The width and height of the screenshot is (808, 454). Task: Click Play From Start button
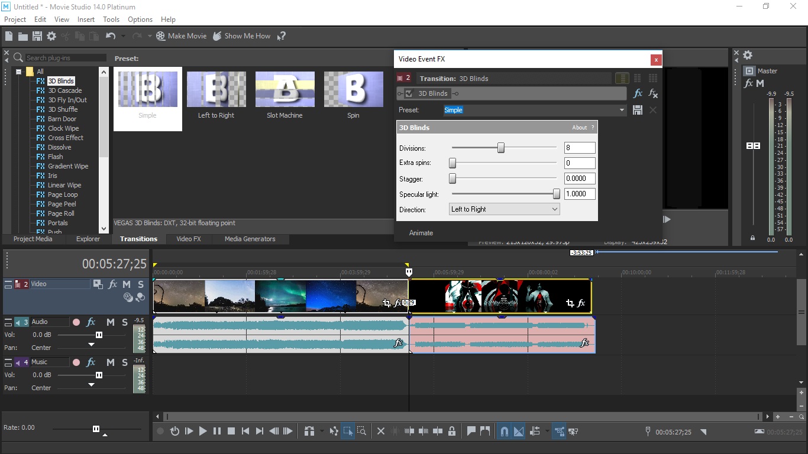[189, 432]
